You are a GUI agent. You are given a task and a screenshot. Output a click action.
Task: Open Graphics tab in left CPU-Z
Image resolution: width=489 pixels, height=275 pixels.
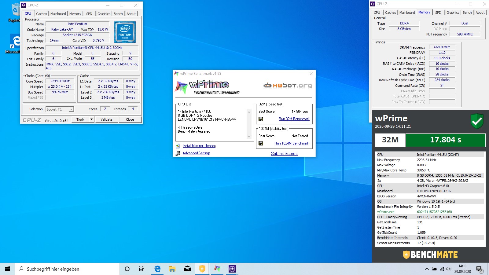[x=104, y=14]
